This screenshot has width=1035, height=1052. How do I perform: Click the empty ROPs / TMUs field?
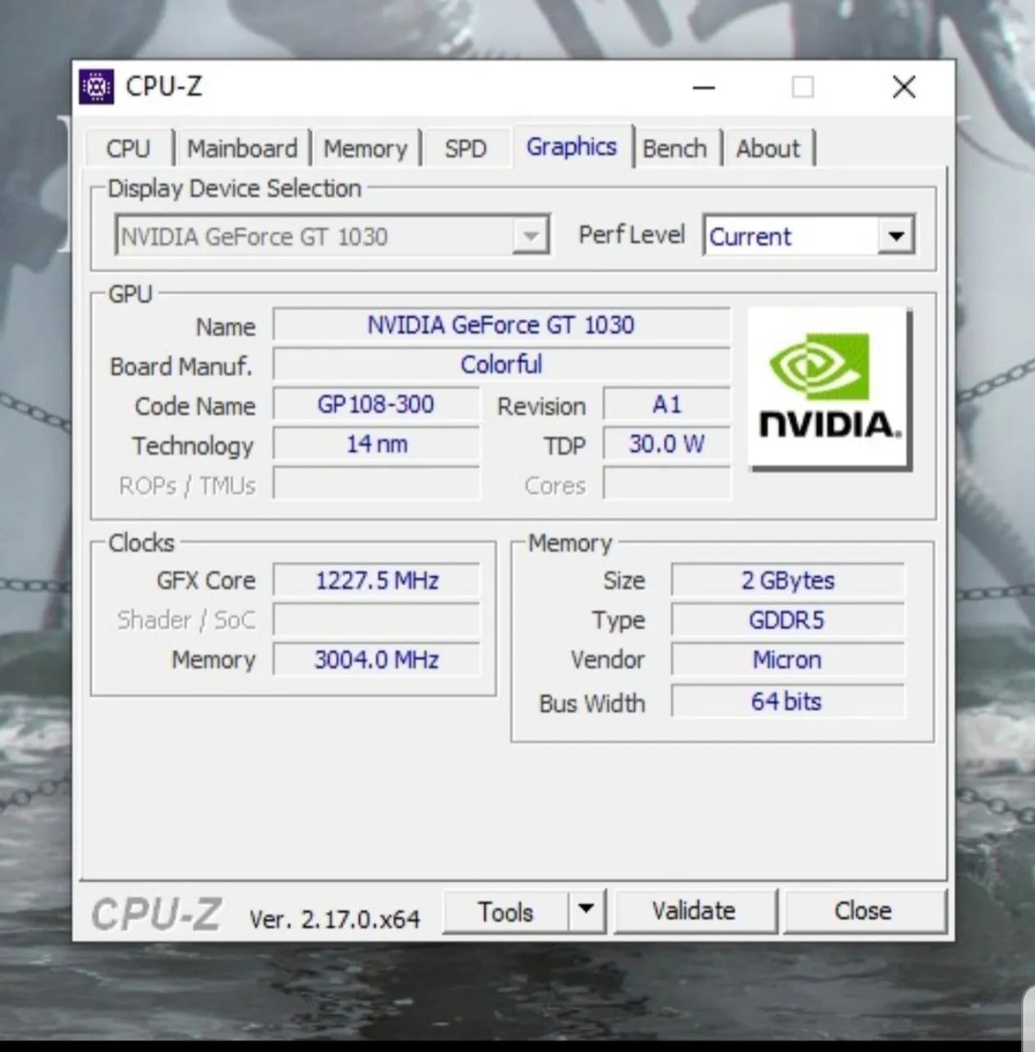(376, 484)
